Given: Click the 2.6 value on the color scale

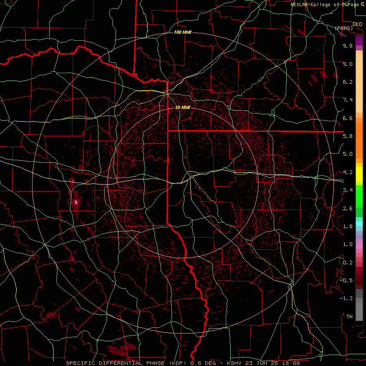Looking at the screenshot, I should pos(348,209).
